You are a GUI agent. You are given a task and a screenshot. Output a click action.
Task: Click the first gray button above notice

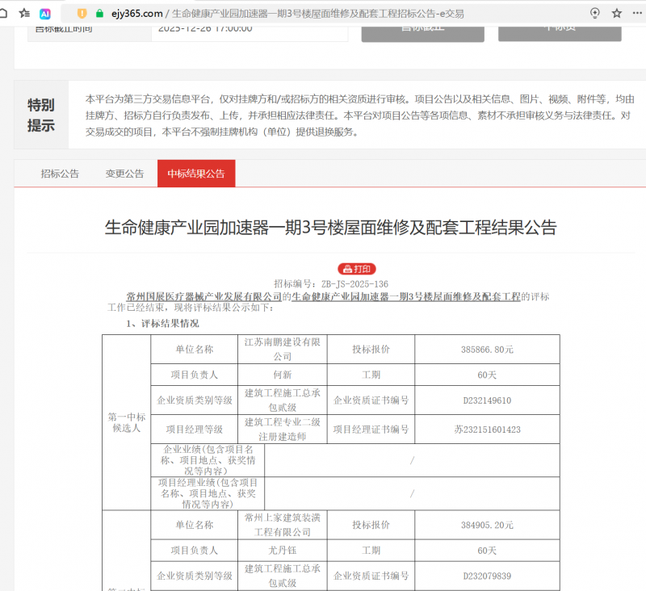[x=422, y=29]
